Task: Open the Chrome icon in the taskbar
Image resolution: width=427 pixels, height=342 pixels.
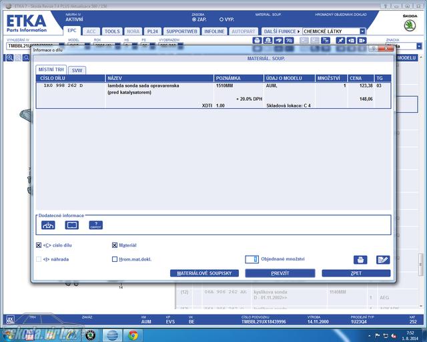Action: [x=133, y=335]
